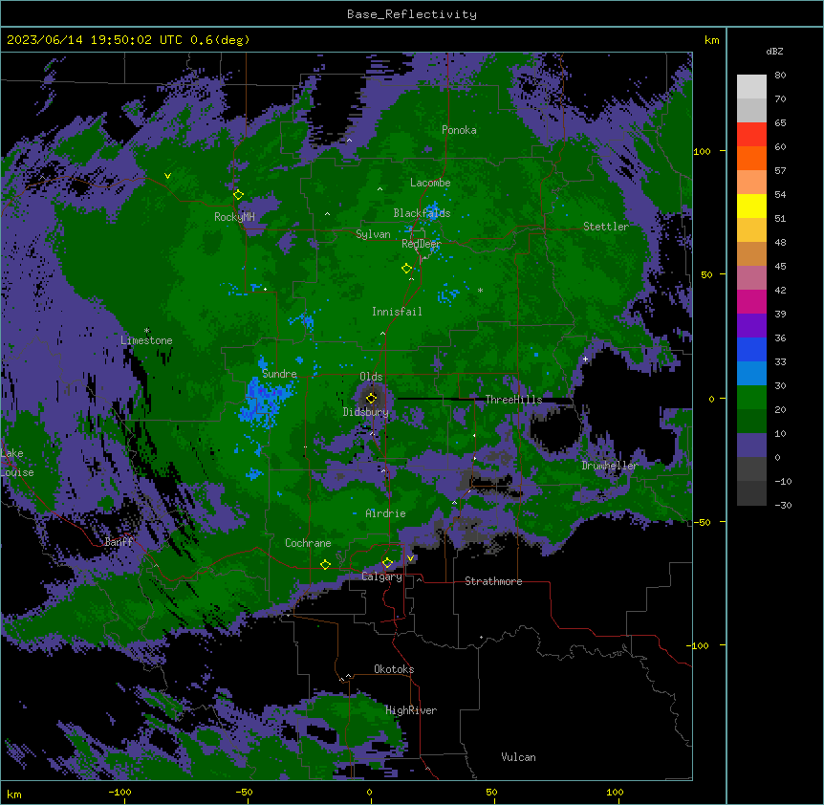Click the 50 tick on the bottom axis
This screenshot has height=805, width=824.
click(x=491, y=793)
